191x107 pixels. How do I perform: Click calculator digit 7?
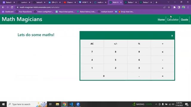pos(92,52)
